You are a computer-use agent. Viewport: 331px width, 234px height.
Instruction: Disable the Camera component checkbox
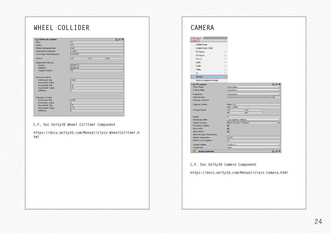click(197, 84)
